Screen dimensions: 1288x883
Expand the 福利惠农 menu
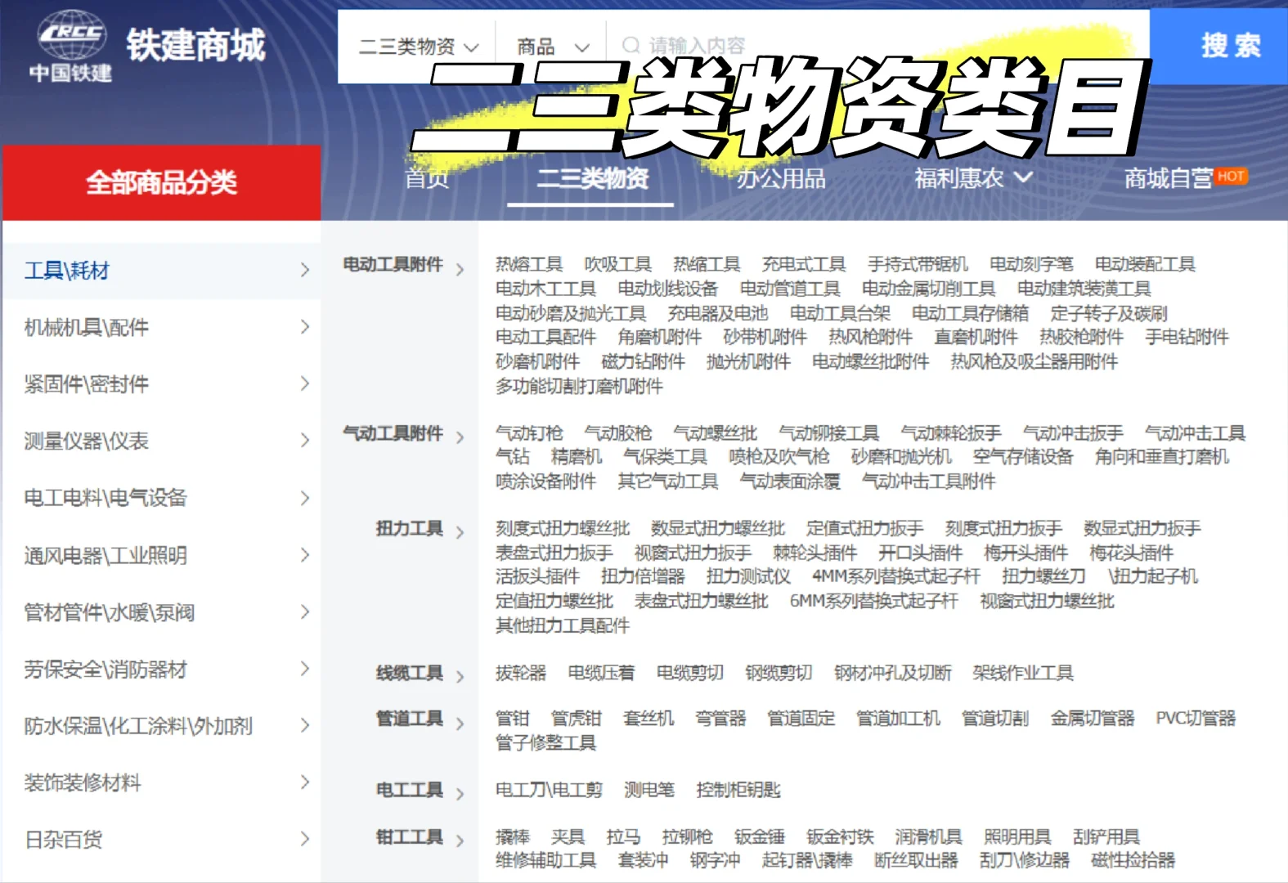pyautogui.click(x=973, y=177)
